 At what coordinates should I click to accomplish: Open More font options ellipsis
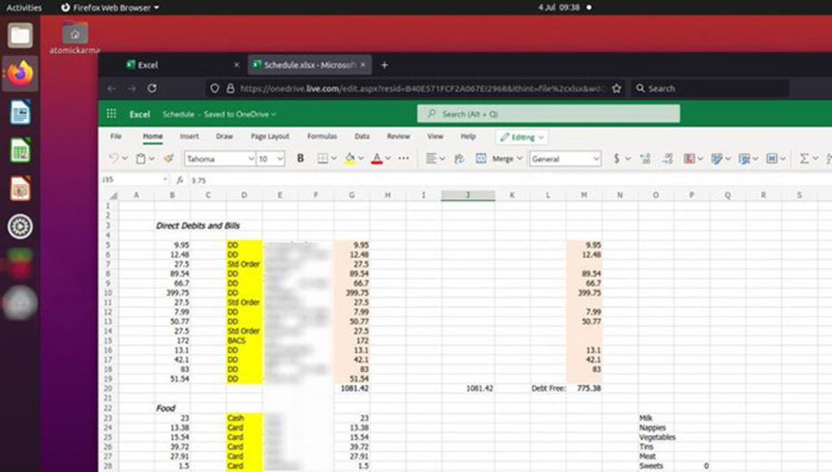403,158
